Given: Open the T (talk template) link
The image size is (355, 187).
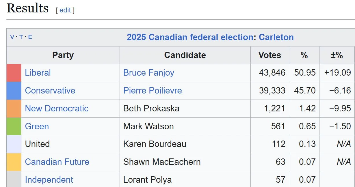Looking at the screenshot, I should click(21, 37).
